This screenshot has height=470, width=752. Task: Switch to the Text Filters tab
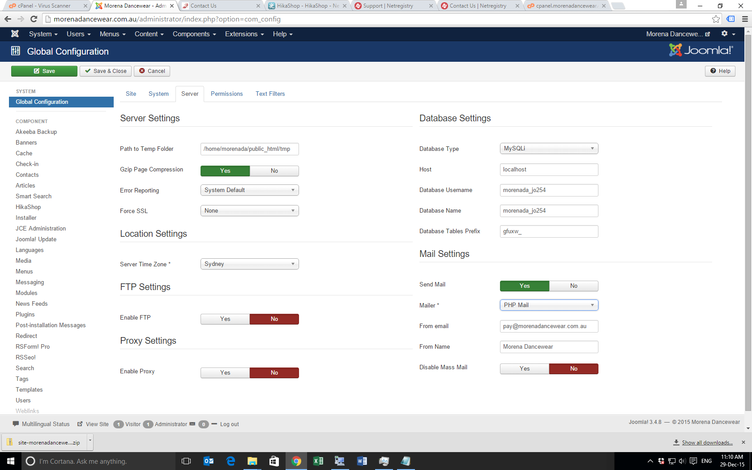point(270,94)
